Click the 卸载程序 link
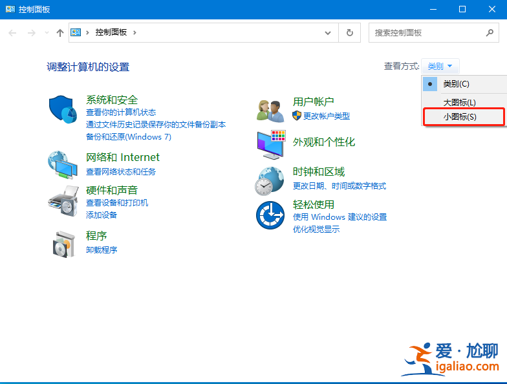Viewport: 507px width, 384px height. point(101,250)
